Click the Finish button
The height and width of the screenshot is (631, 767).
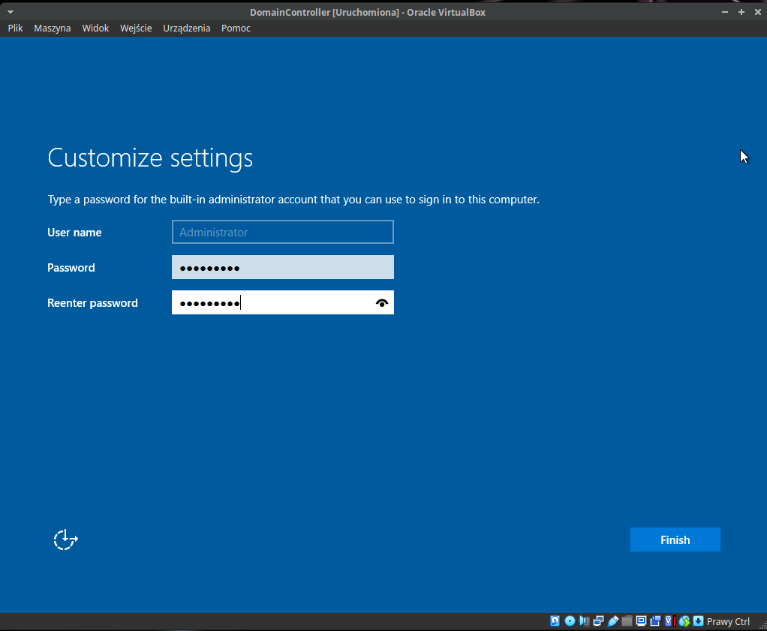pyautogui.click(x=675, y=539)
